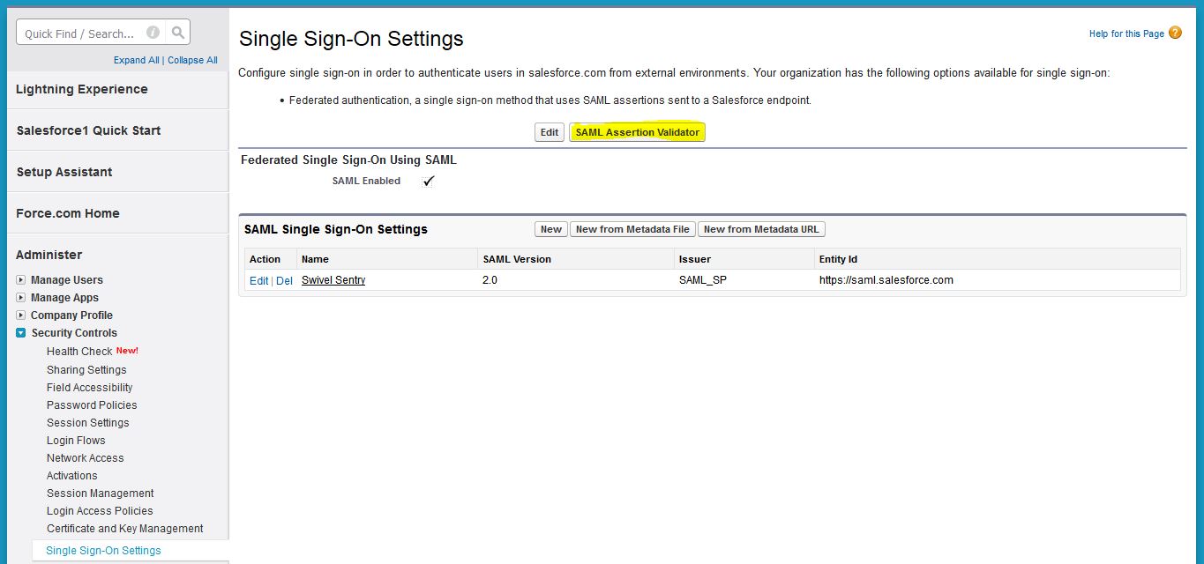1204x564 pixels.
Task: Select Certificate and Key Management
Action: (x=124, y=528)
